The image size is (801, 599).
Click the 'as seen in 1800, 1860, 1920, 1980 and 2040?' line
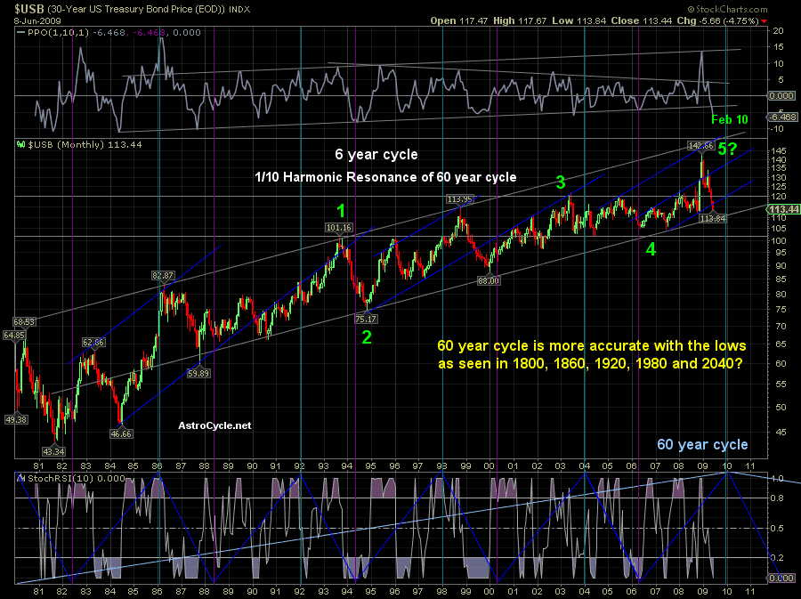pos(591,364)
